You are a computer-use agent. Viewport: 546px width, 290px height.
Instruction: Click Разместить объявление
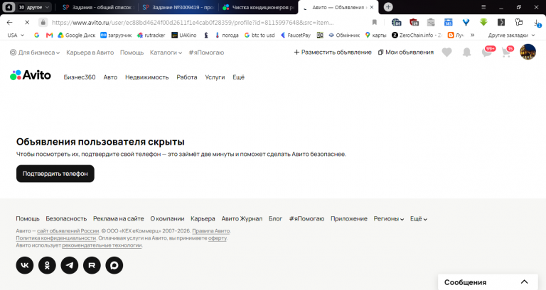333,52
